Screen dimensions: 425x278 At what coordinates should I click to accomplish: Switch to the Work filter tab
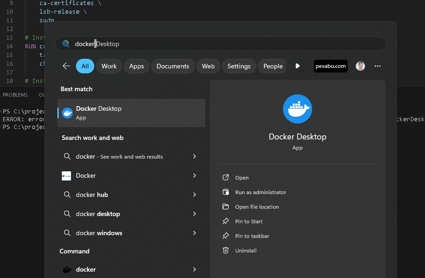pos(109,66)
